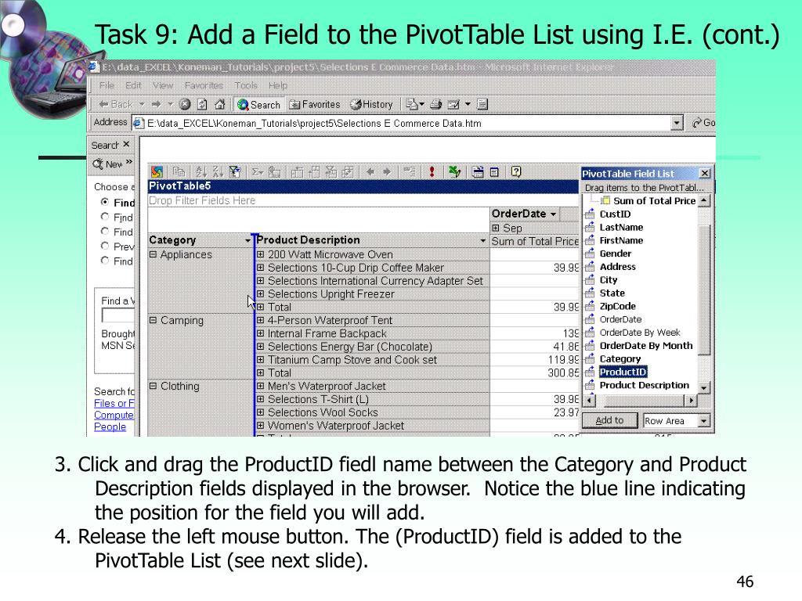Click the browser Print icon
Screen dimensions: 802x601
pyautogui.click(x=435, y=104)
